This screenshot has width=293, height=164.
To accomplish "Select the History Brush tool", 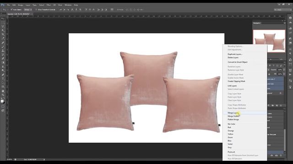I will (x=3, y=55).
